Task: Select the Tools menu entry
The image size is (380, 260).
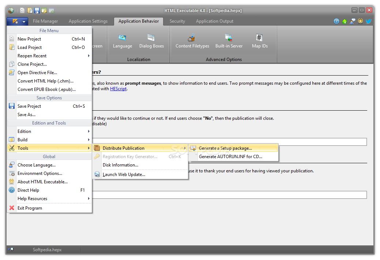Action: click(49, 148)
